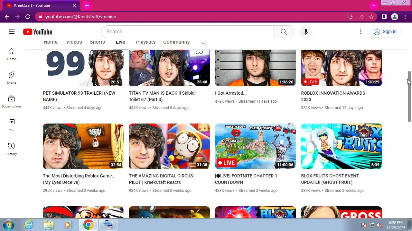Bookmark this page with the star icon

[371, 17]
